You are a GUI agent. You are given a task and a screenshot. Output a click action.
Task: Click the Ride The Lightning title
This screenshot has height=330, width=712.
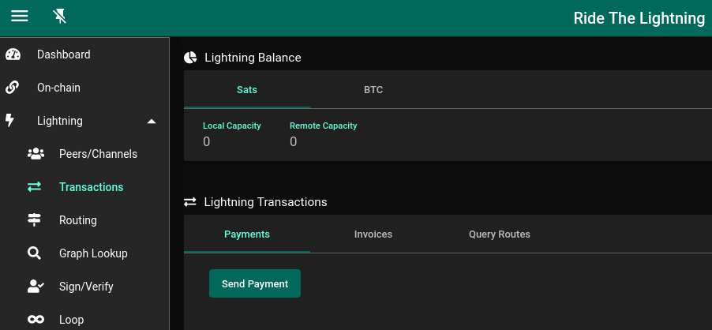coord(639,18)
